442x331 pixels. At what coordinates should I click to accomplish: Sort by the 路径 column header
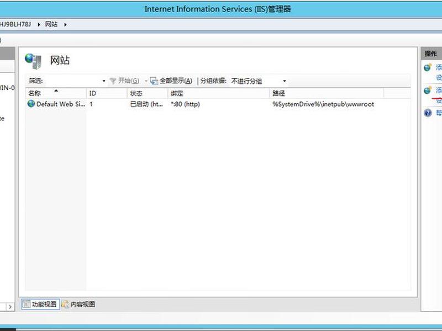(x=327, y=93)
